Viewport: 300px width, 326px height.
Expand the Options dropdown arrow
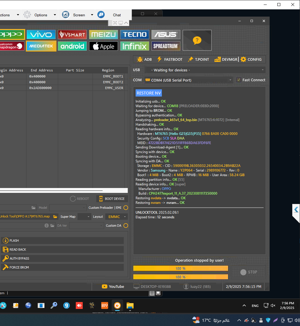coord(55,15)
